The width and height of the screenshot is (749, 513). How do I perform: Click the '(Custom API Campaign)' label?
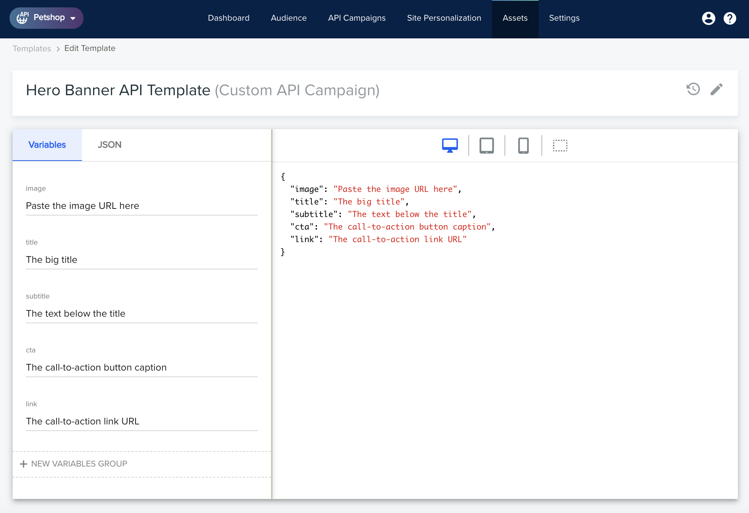click(297, 90)
